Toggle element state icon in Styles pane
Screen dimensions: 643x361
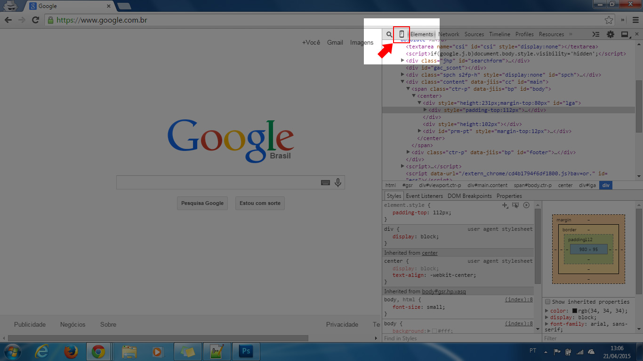[x=515, y=205]
